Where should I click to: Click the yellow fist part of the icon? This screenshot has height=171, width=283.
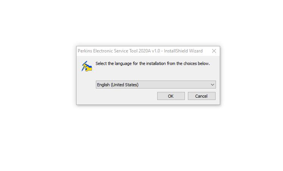point(89,68)
